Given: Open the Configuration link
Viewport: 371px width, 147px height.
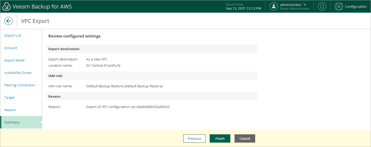Looking at the screenshot, I should 356,7.
